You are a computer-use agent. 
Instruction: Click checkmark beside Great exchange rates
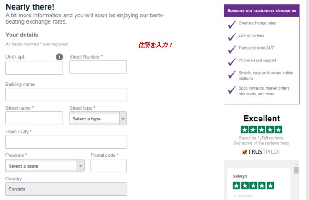[x=232, y=23]
